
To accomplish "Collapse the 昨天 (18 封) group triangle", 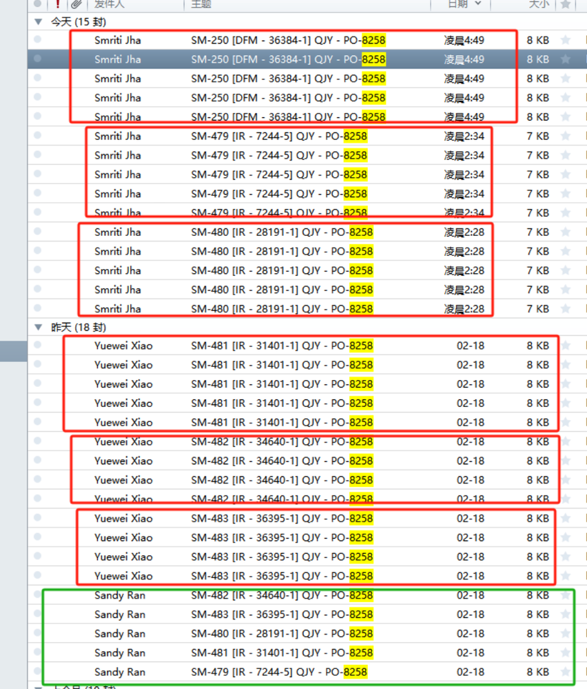I will tap(38, 328).
